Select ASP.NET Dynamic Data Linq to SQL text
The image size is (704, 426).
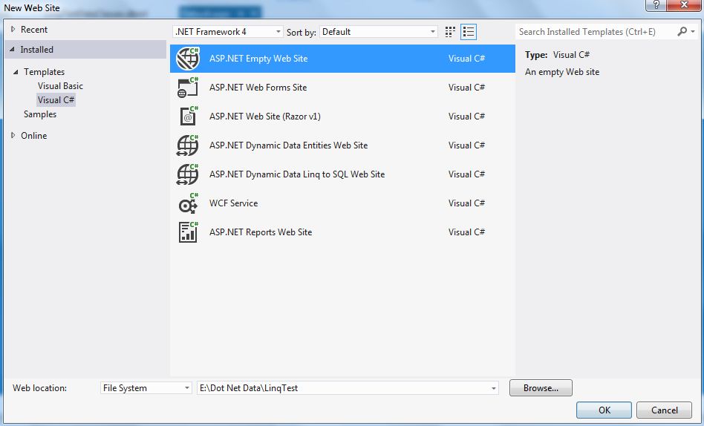(x=297, y=174)
